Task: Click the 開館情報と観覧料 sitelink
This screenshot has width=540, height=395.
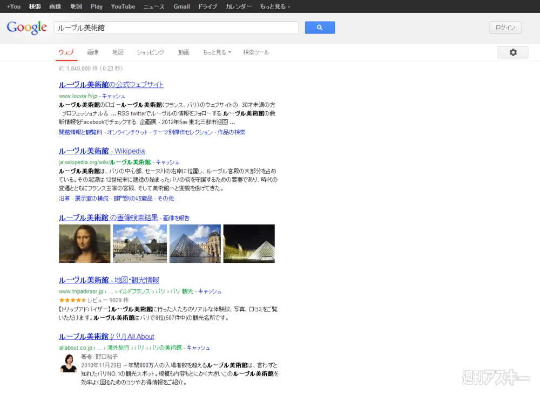Action: click(80, 132)
